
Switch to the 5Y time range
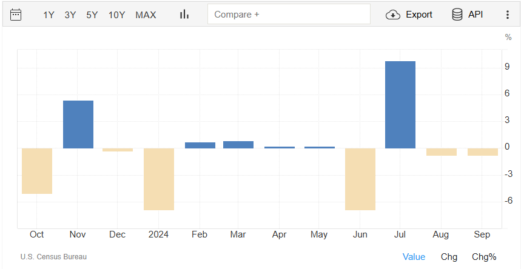coord(92,15)
